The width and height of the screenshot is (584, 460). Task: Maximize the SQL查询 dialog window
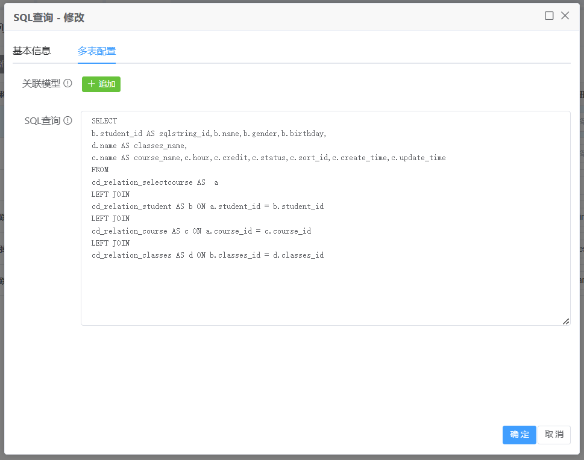pyautogui.click(x=549, y=16)
